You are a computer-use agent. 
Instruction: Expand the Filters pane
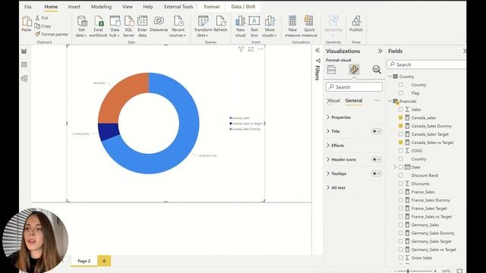(317, 50)
